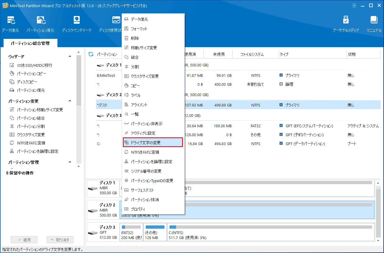Collapse the パーティション管理 section
Image resolution: width=384 pixels, height=253 pixels.
(70, 162)
